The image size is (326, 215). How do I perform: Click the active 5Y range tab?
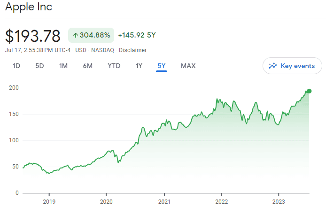pos(162,66)
